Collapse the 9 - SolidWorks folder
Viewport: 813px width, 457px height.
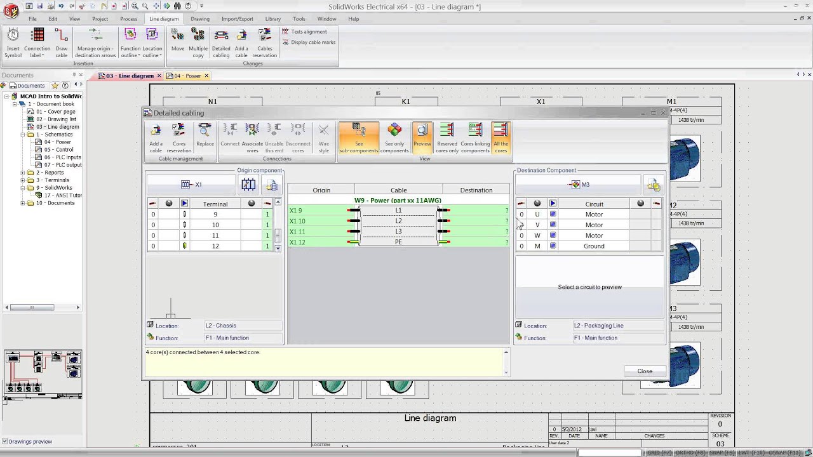23,188
